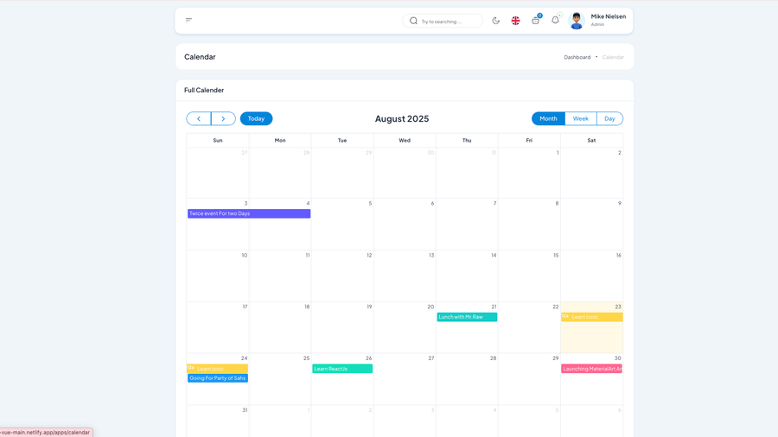
Task: Focus the 'Try to searching' input
Action: (x=450, y=22)
